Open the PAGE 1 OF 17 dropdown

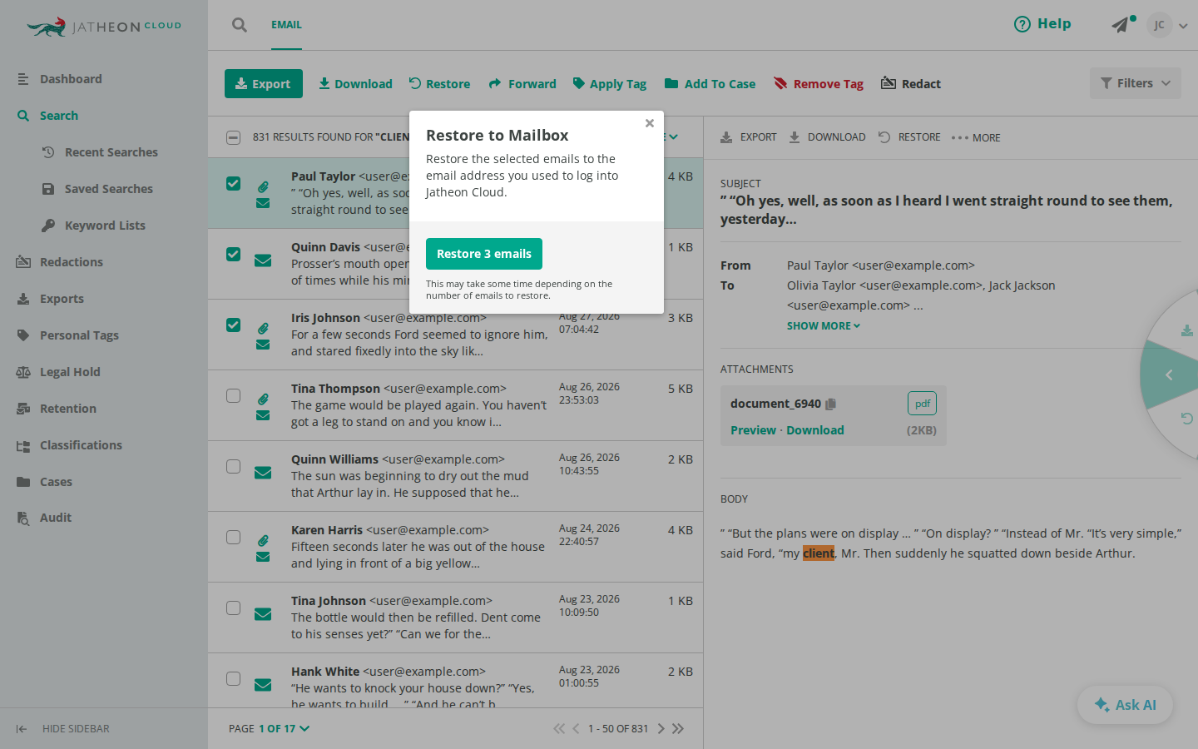coord(269,729)
